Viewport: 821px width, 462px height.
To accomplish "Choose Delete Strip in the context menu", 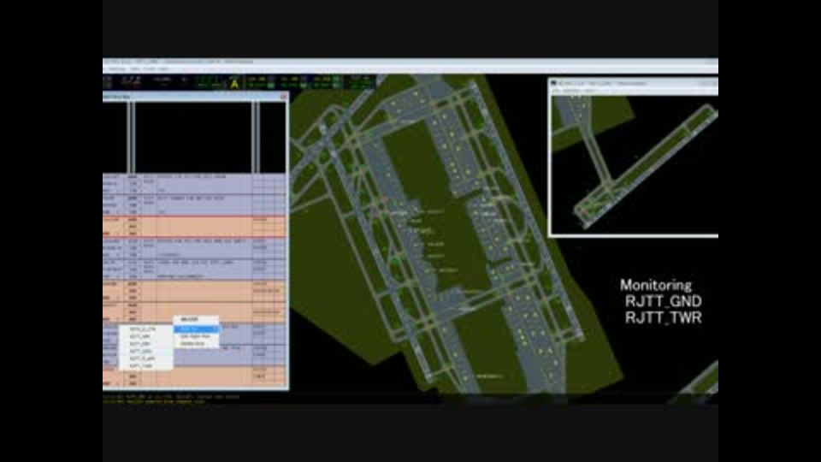I will 196,344.
